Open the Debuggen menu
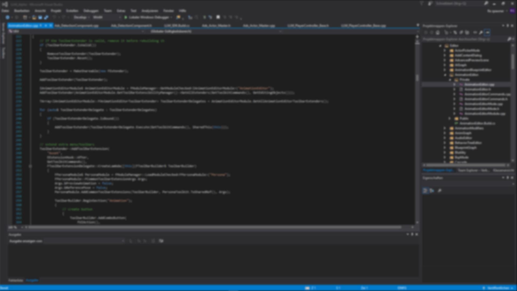This screenshot has height=291, width=517. [91, 11]
